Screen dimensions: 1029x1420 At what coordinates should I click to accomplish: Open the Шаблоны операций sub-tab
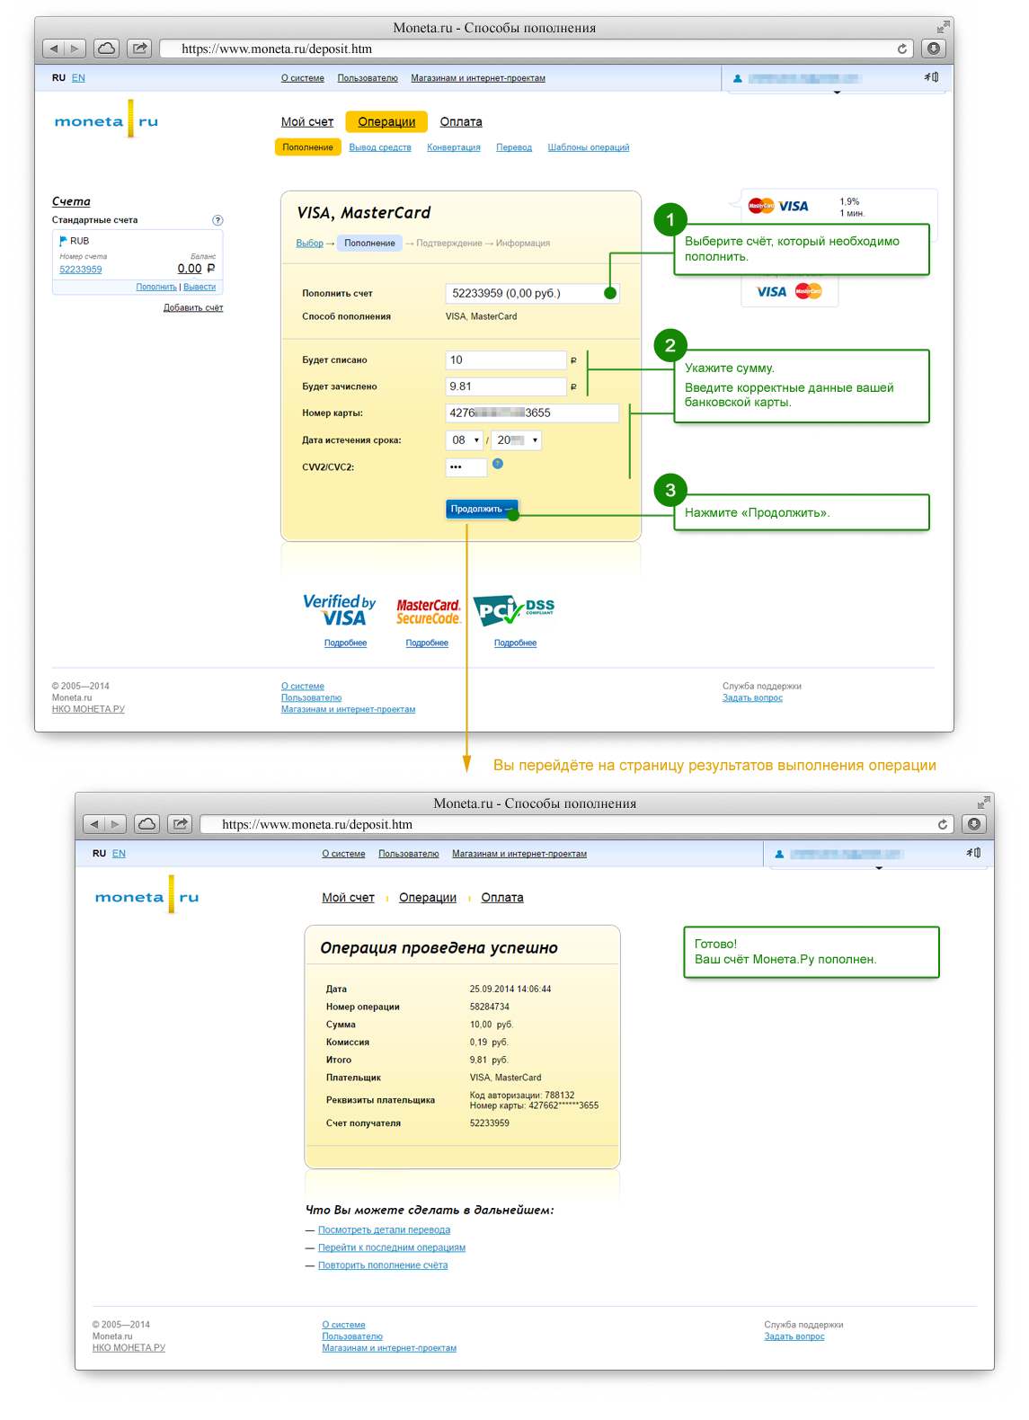tap(589, 147)
